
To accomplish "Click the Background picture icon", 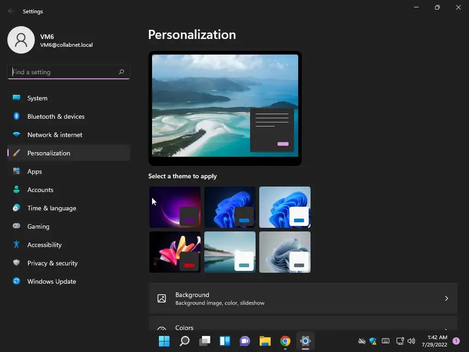I will tap(162, 298).
